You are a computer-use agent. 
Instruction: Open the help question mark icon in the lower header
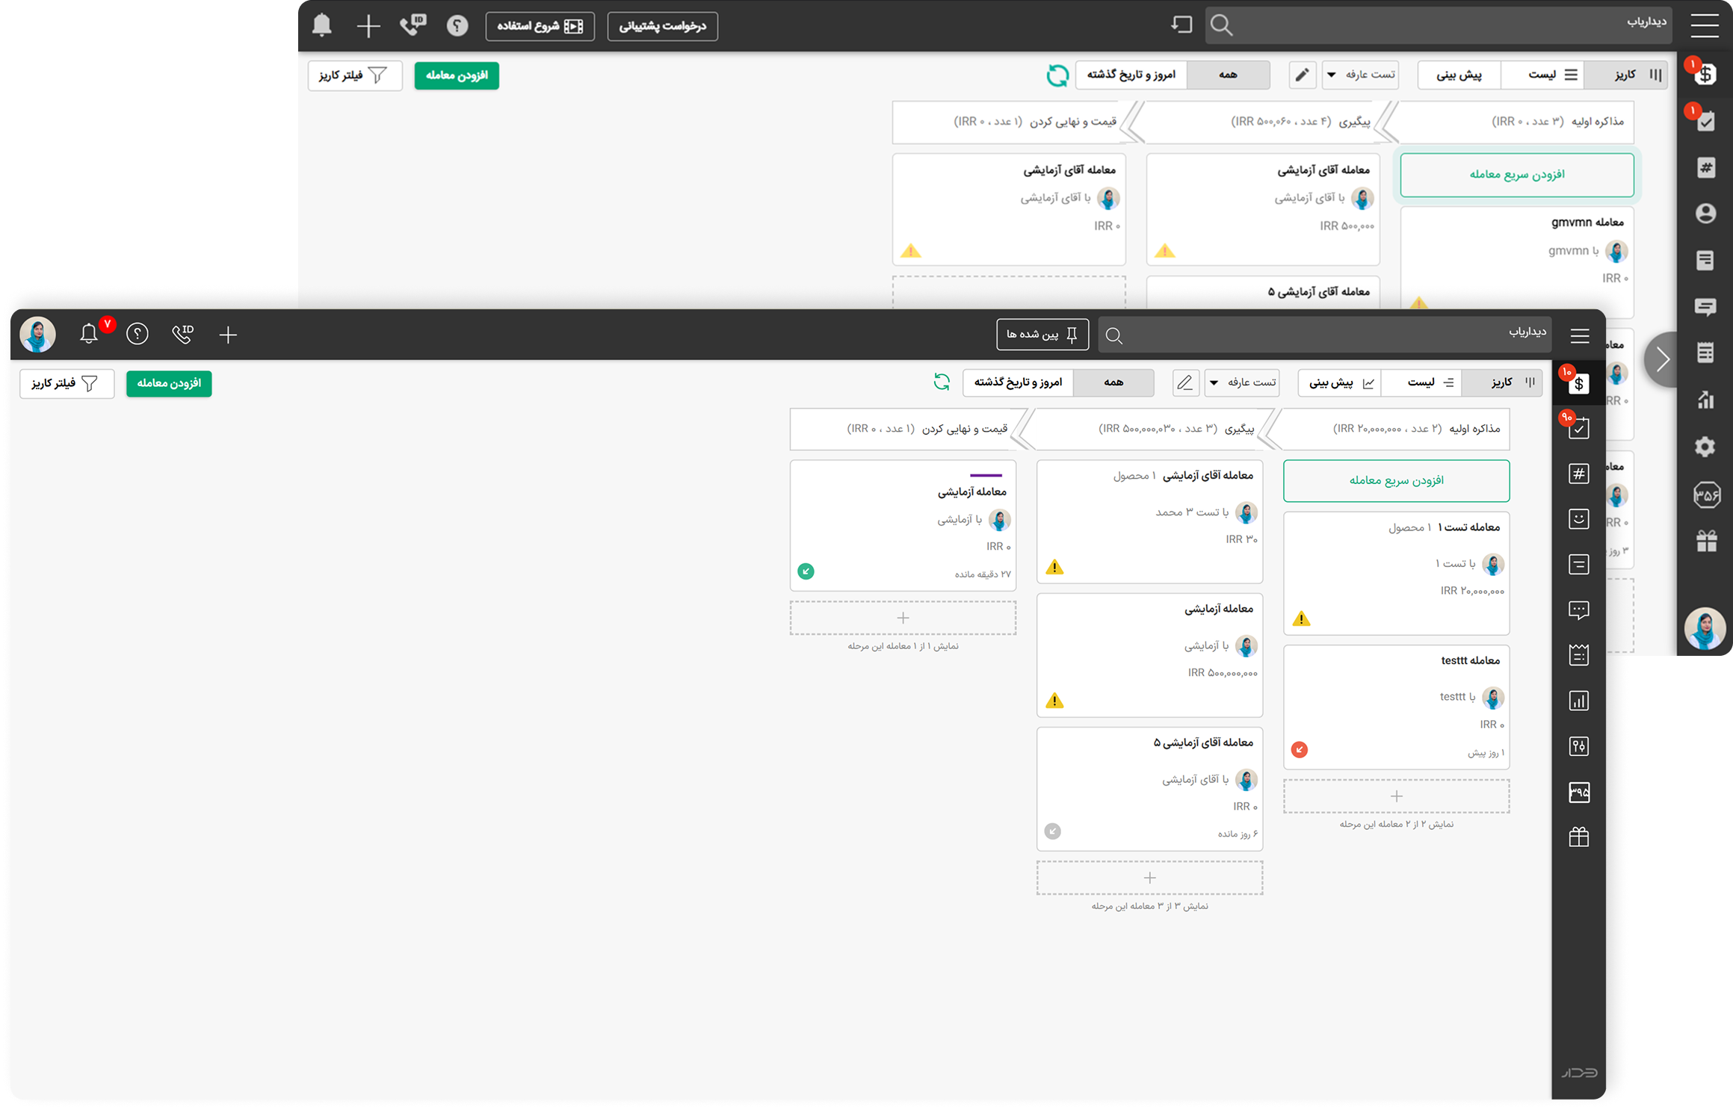pyautogui.click(x=138, y=334)
